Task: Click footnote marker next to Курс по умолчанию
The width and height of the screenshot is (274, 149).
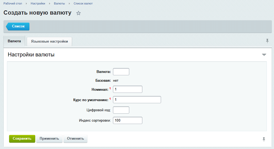Action: (x=110, y=99)
